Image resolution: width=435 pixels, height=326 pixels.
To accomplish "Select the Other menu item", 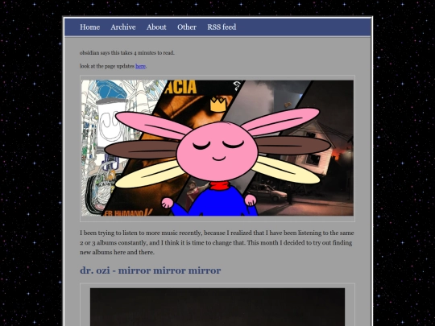I will [x=187, y=27].
